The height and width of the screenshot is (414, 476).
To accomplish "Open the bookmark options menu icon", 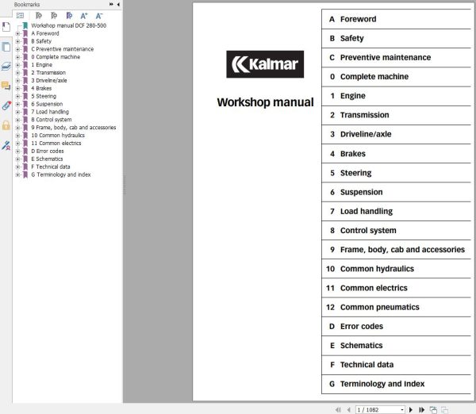I will (x=20, y=16).
